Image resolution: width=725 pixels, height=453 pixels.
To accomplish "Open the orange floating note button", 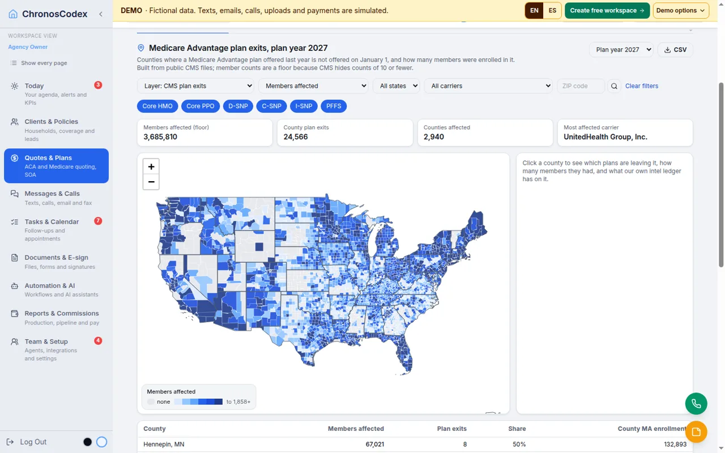I will pos(696,432).
